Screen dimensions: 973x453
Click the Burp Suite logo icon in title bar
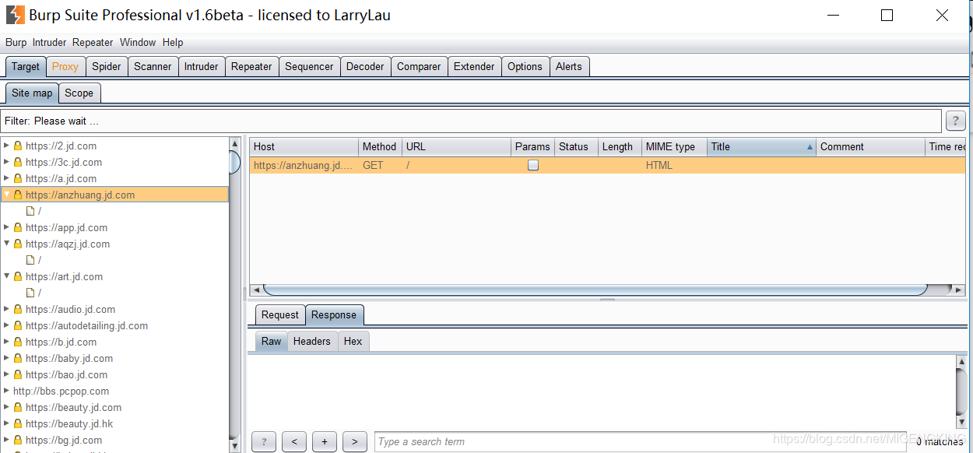click(15, 15)
